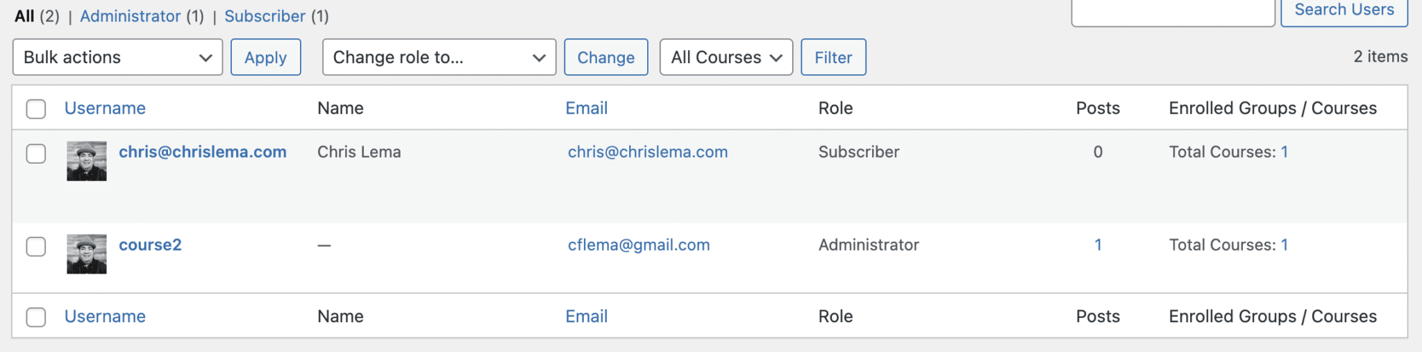Toggle select-all checkbox in table header

tap(36, 109)
